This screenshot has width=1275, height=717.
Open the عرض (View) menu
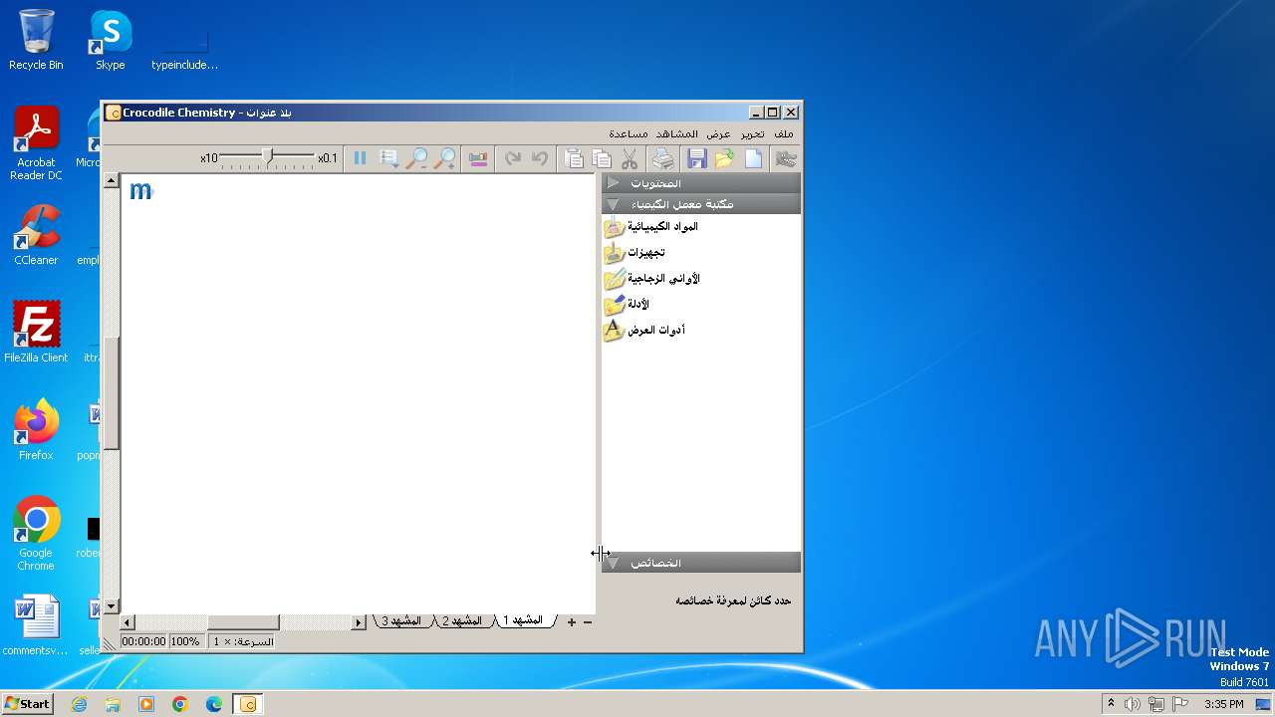point(718,133)
